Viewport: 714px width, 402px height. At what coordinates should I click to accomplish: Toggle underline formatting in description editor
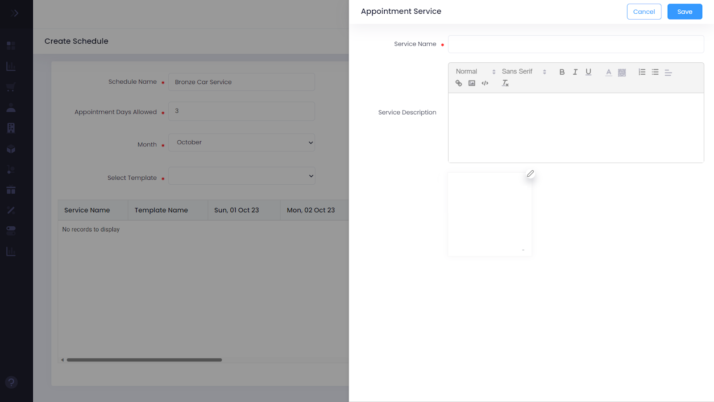click(x=588, y=72)
